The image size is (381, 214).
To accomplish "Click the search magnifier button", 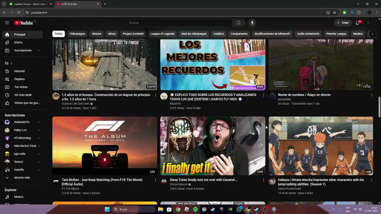I will (239, 23).
